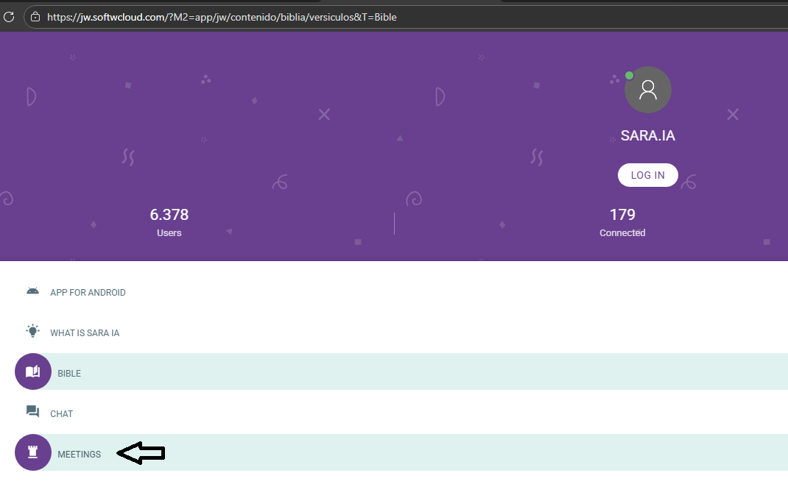Click the lightbulb icon

coord(32,331)
